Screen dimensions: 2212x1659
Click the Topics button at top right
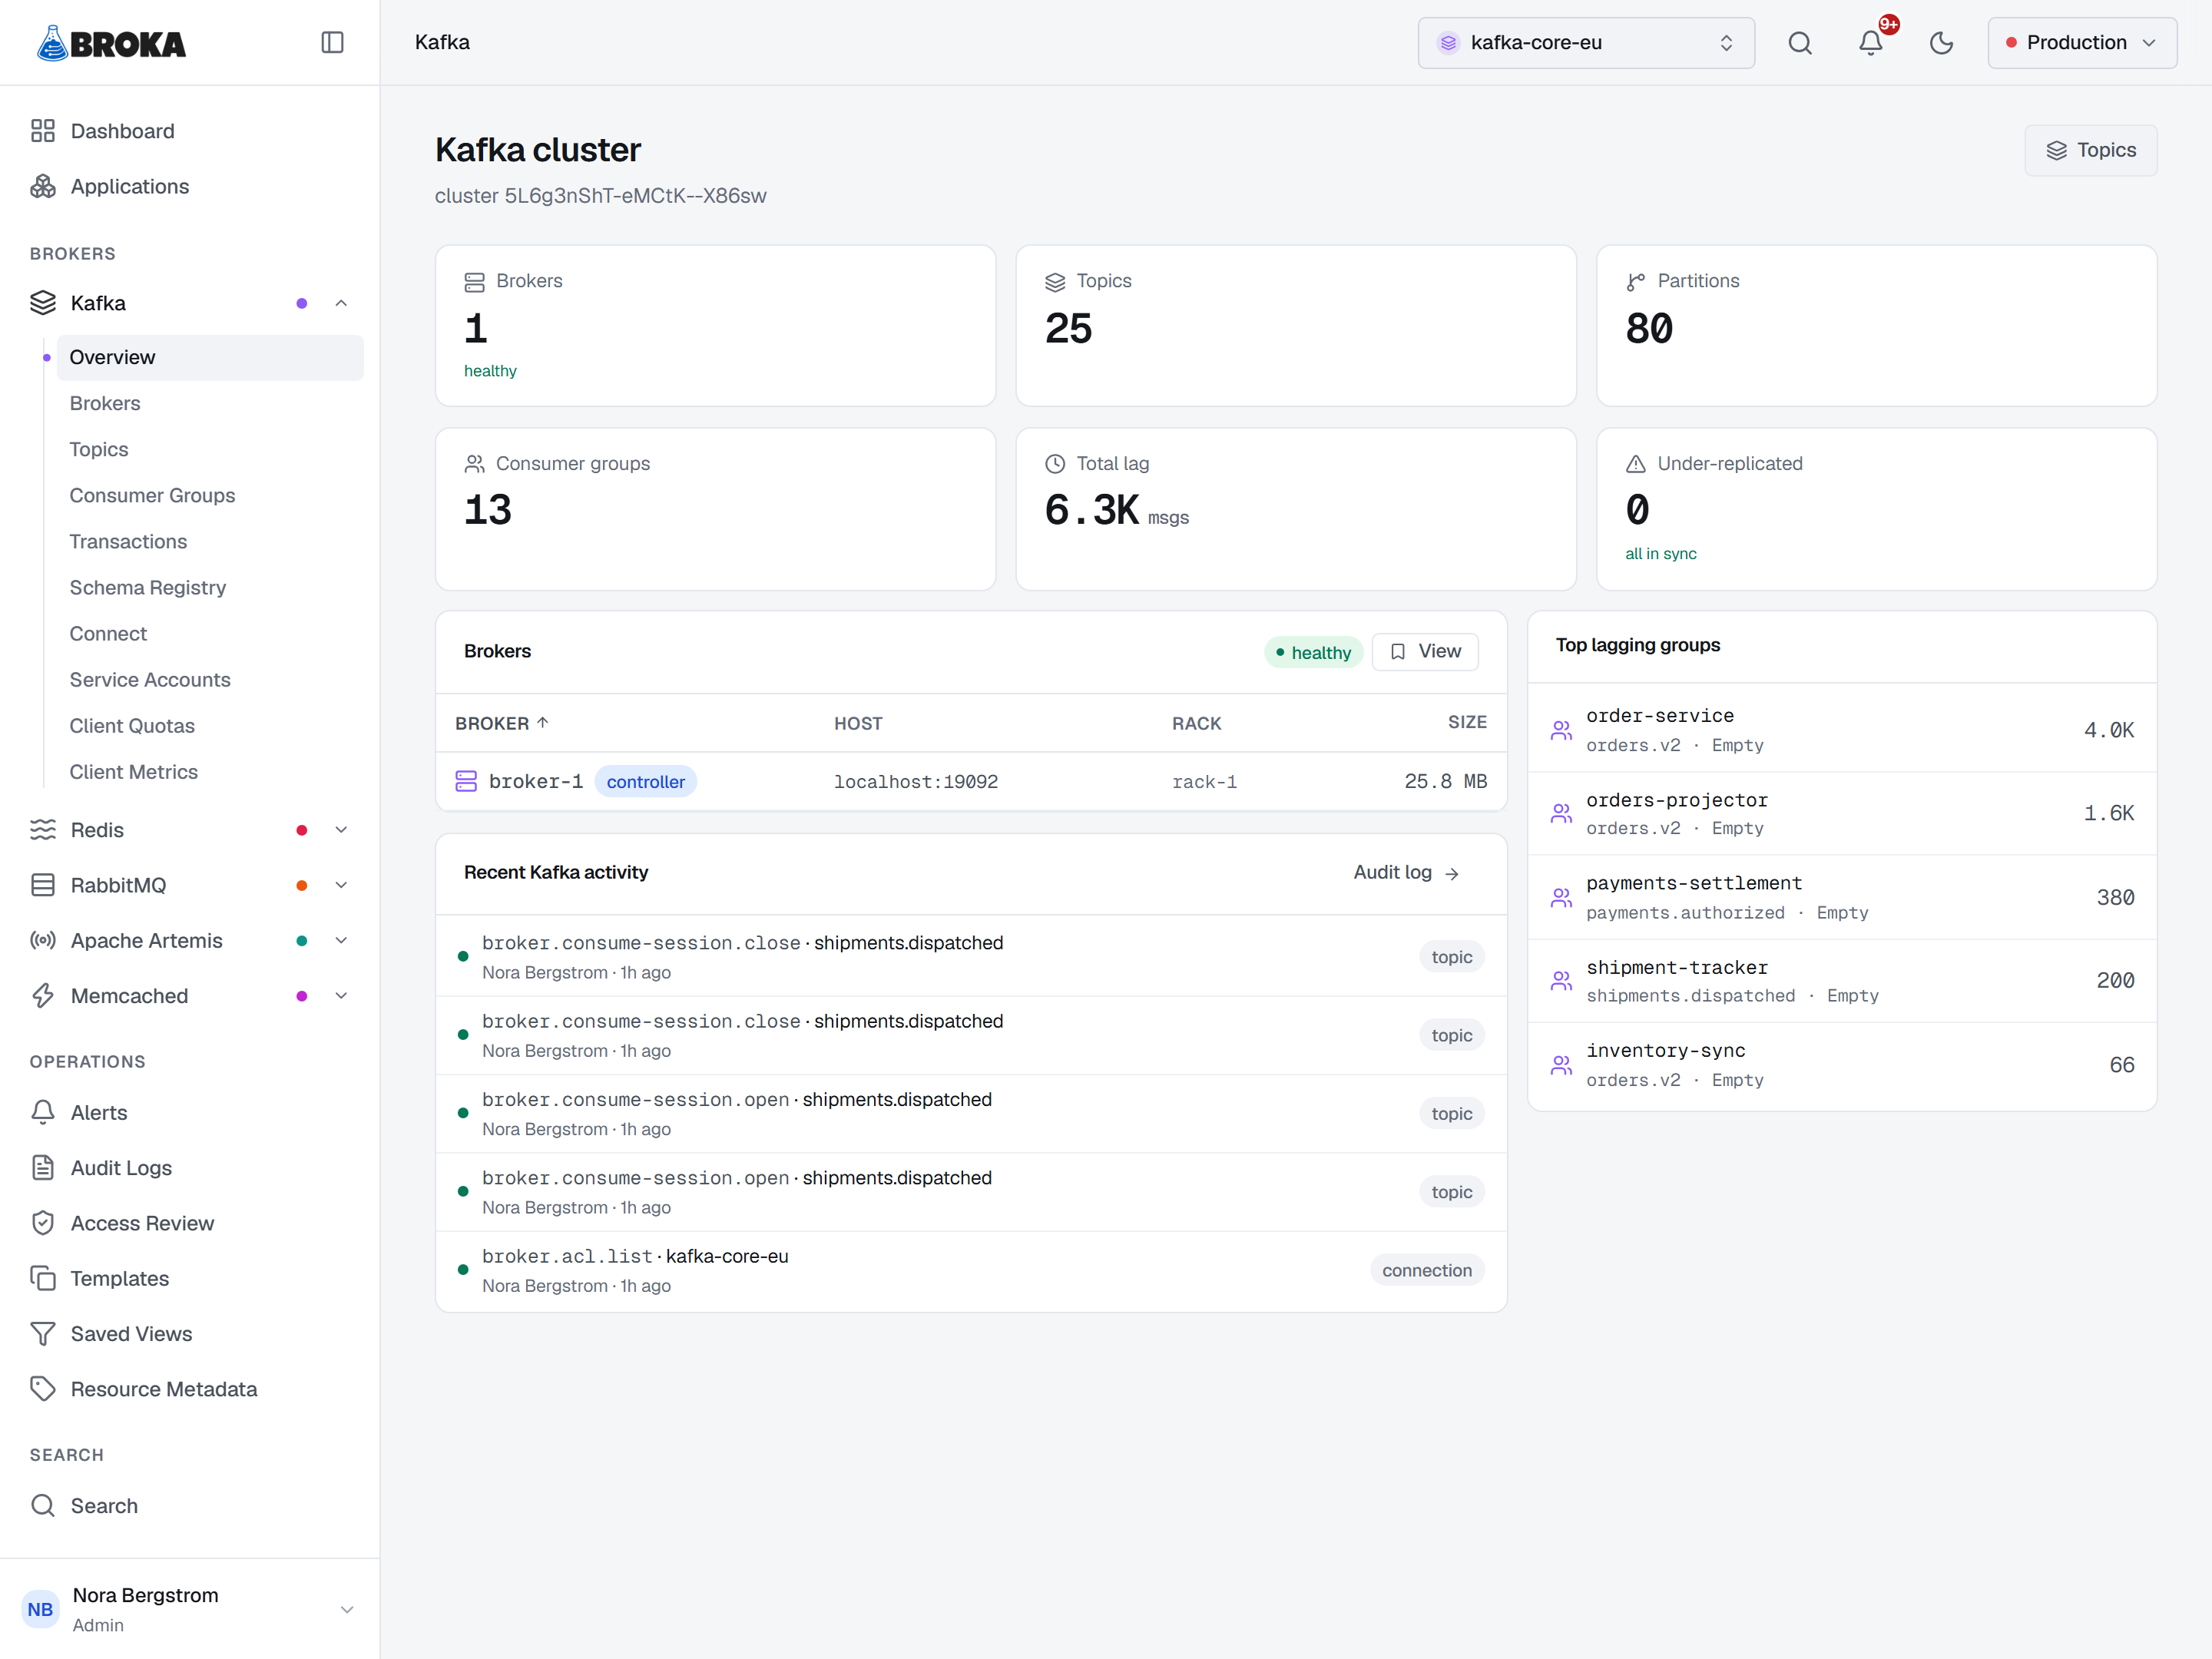[x=2090, y=150]
